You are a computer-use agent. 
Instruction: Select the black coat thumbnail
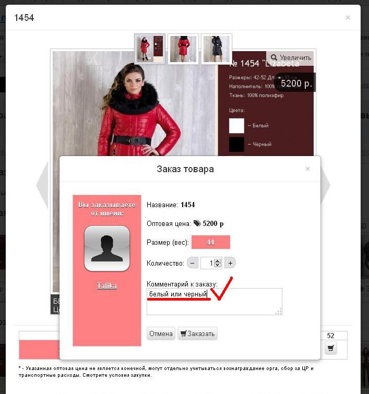(x=217, y=49)
